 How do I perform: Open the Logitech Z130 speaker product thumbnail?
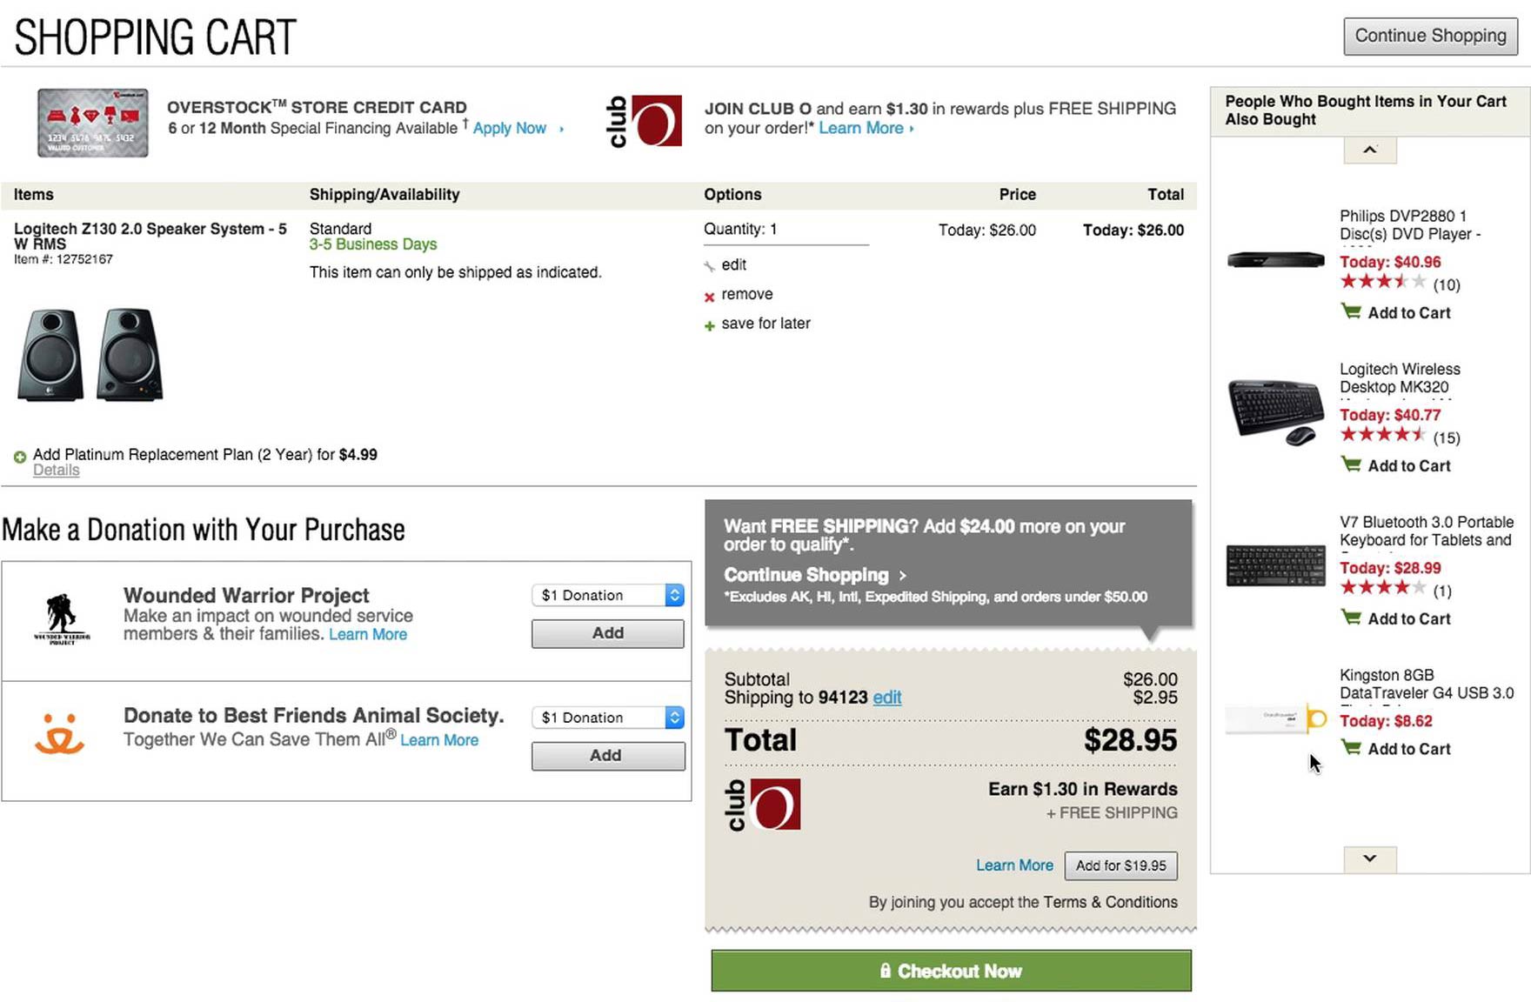[90, 354]
